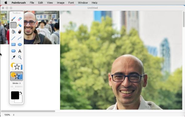
Task: Select the rectangular Selection tool
Action: [13, 25]
